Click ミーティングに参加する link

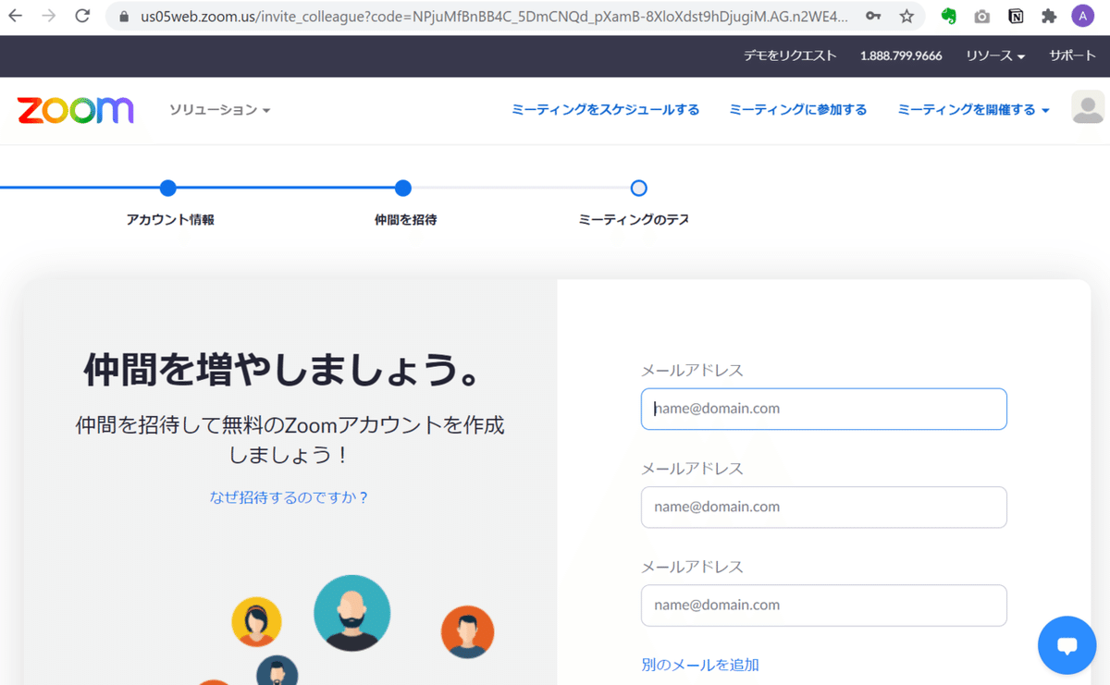pyautogui.click(x=798, y=110)
